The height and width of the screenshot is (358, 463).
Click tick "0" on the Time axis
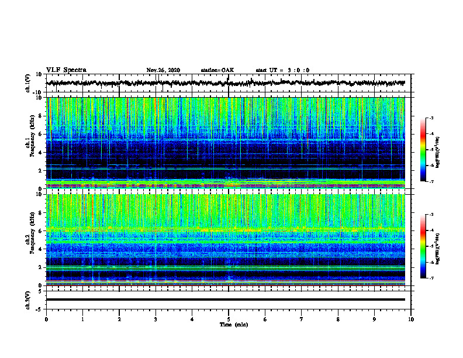(x=46, y=319)
